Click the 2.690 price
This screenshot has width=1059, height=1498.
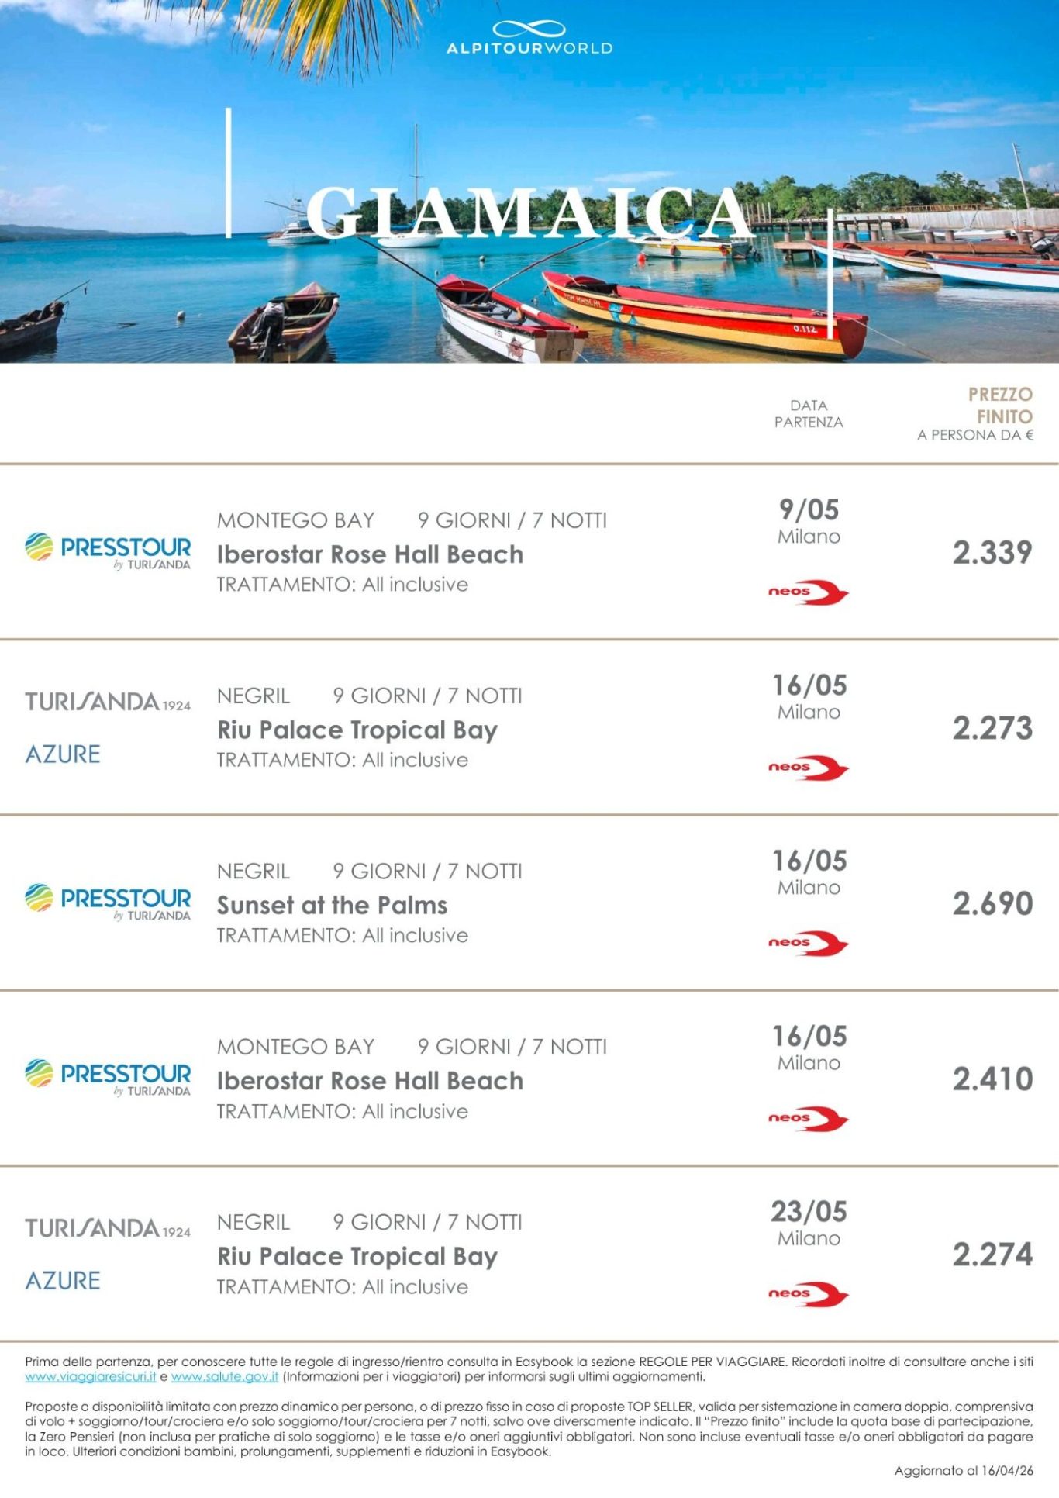[x=992, y=903]
